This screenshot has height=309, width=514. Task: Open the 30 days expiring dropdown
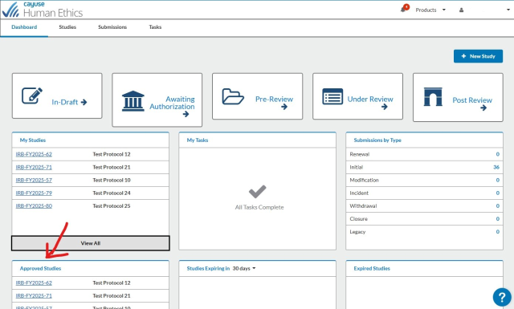click(x=244, y=268)
